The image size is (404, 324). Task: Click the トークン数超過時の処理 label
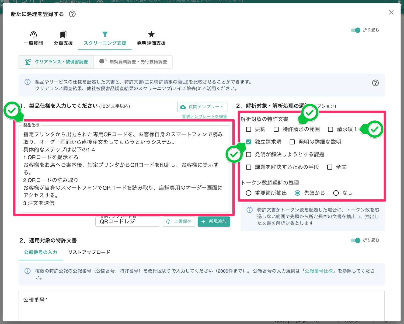click(270, 183)
